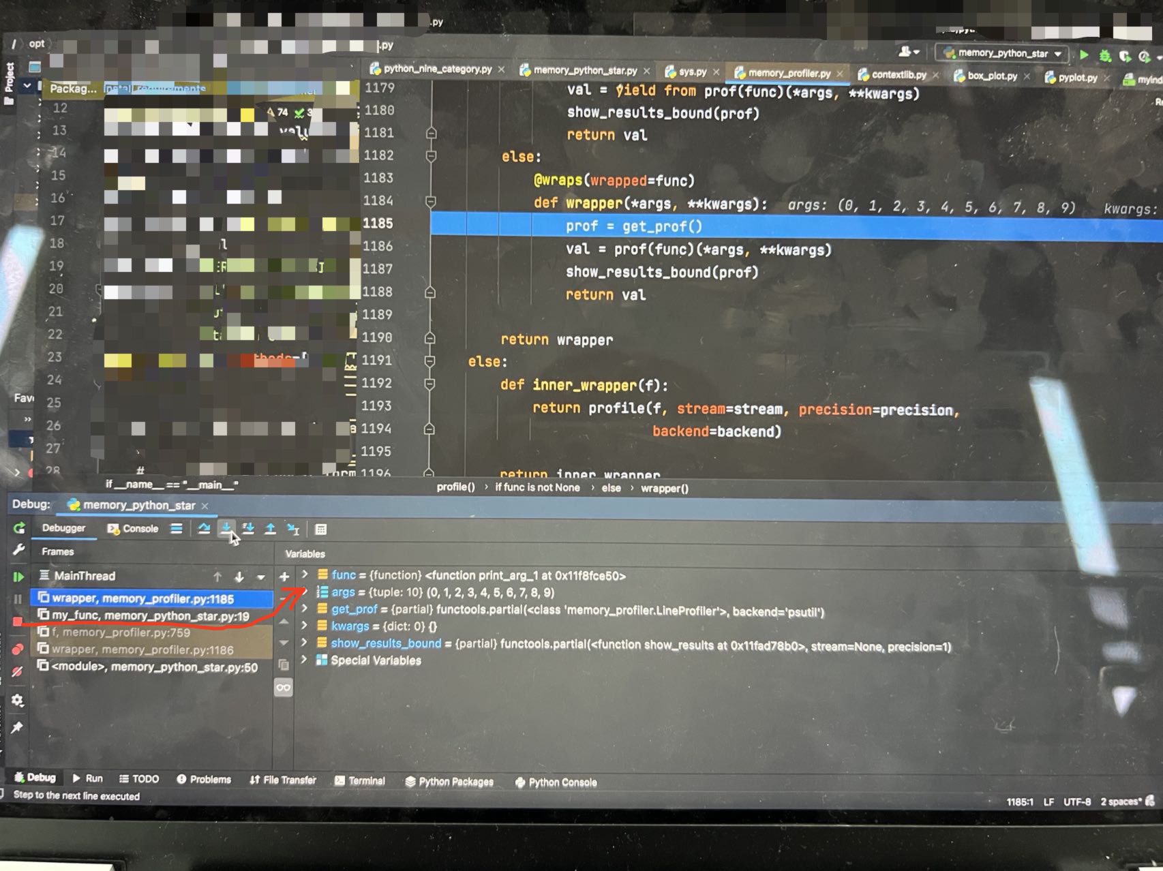Run memory_python_star with green play button

point(1084,55)
